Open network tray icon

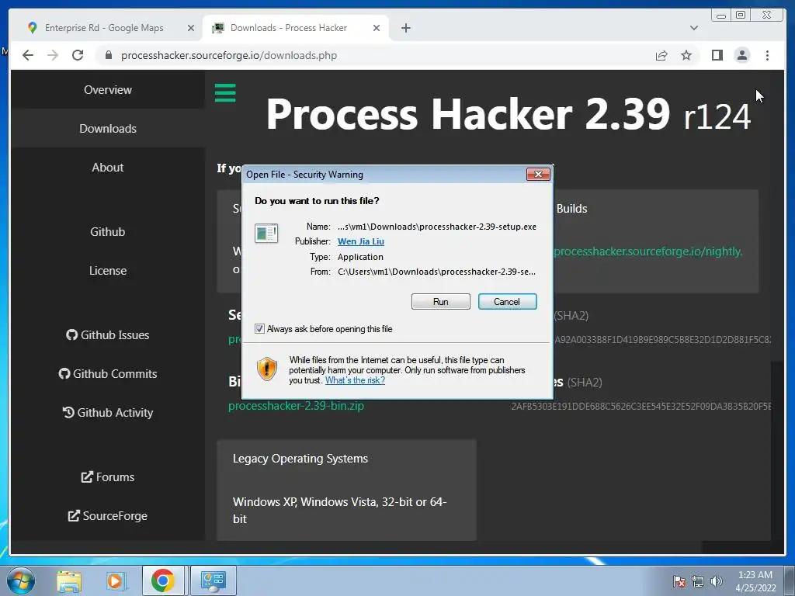[x=698, y=581]
